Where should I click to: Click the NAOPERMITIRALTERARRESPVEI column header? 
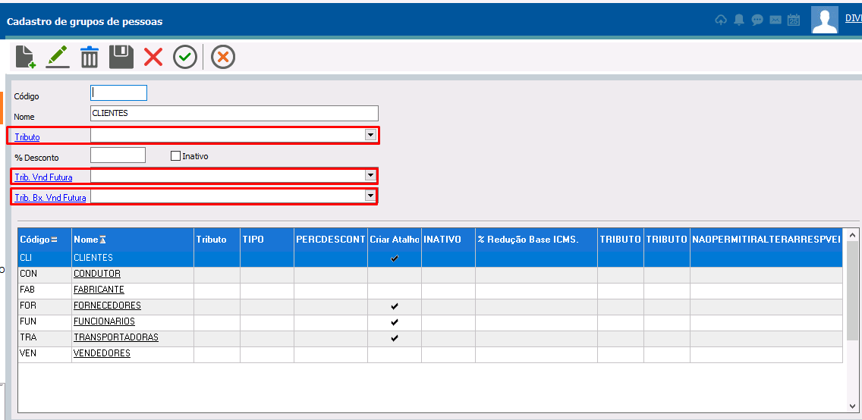[x=766, y=240]
